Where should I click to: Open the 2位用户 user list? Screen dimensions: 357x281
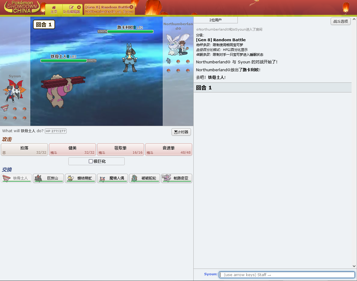[215, 20]
